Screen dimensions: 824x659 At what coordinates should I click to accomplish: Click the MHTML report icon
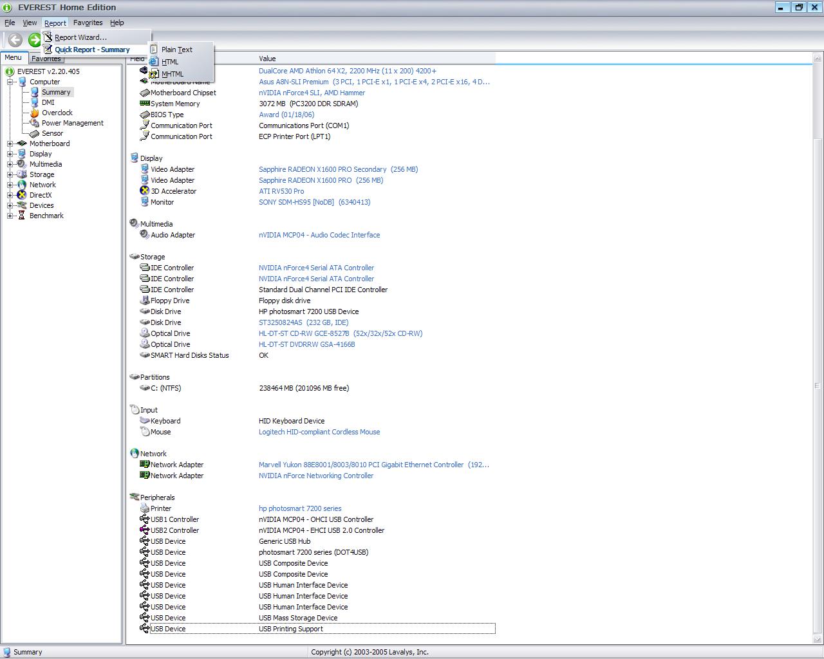tap(154, 73)
